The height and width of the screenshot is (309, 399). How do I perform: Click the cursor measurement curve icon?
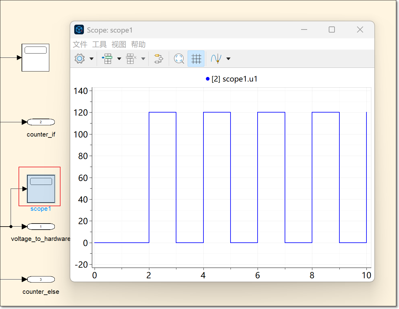(x=216, y=58)
